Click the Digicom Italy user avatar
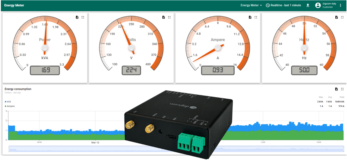347x160 pixels. pyautogui.click(x=318, y=5)
